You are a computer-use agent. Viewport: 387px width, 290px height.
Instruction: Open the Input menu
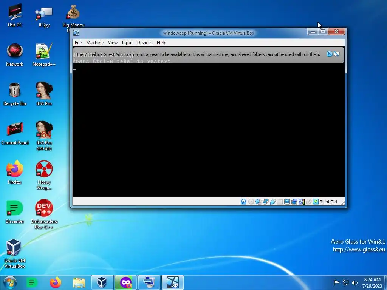pyautogui.click(x=127, y=43)
